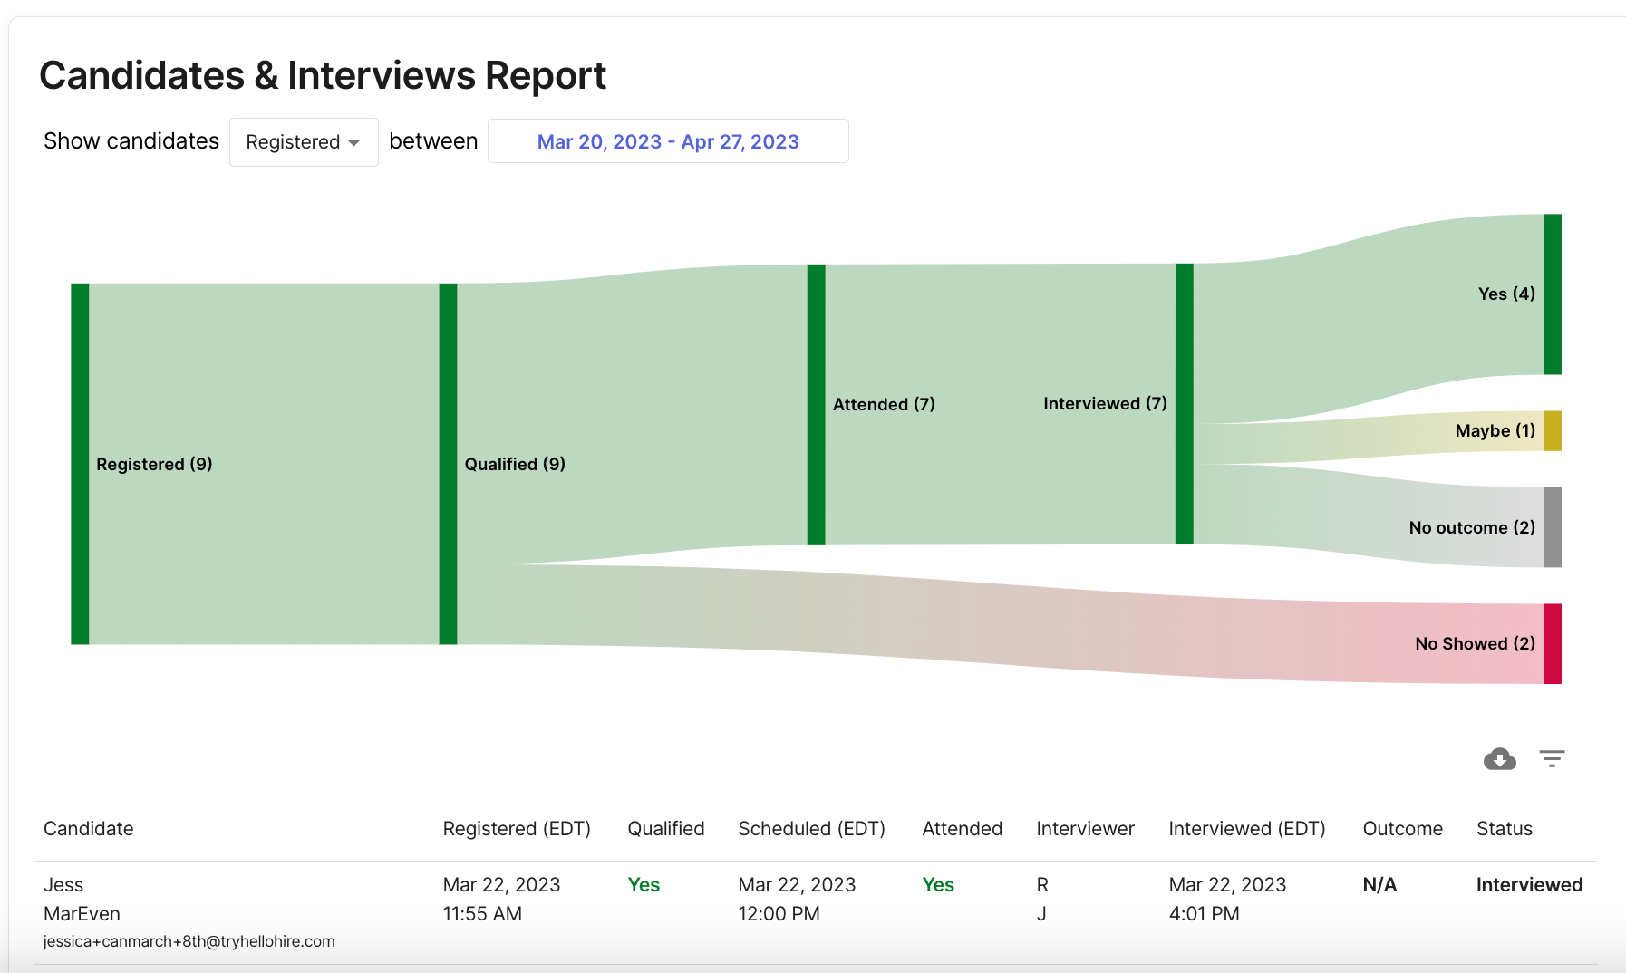
Task: Open the Mar 20 – Apr 27 date range picker
Action: [668, 141]
